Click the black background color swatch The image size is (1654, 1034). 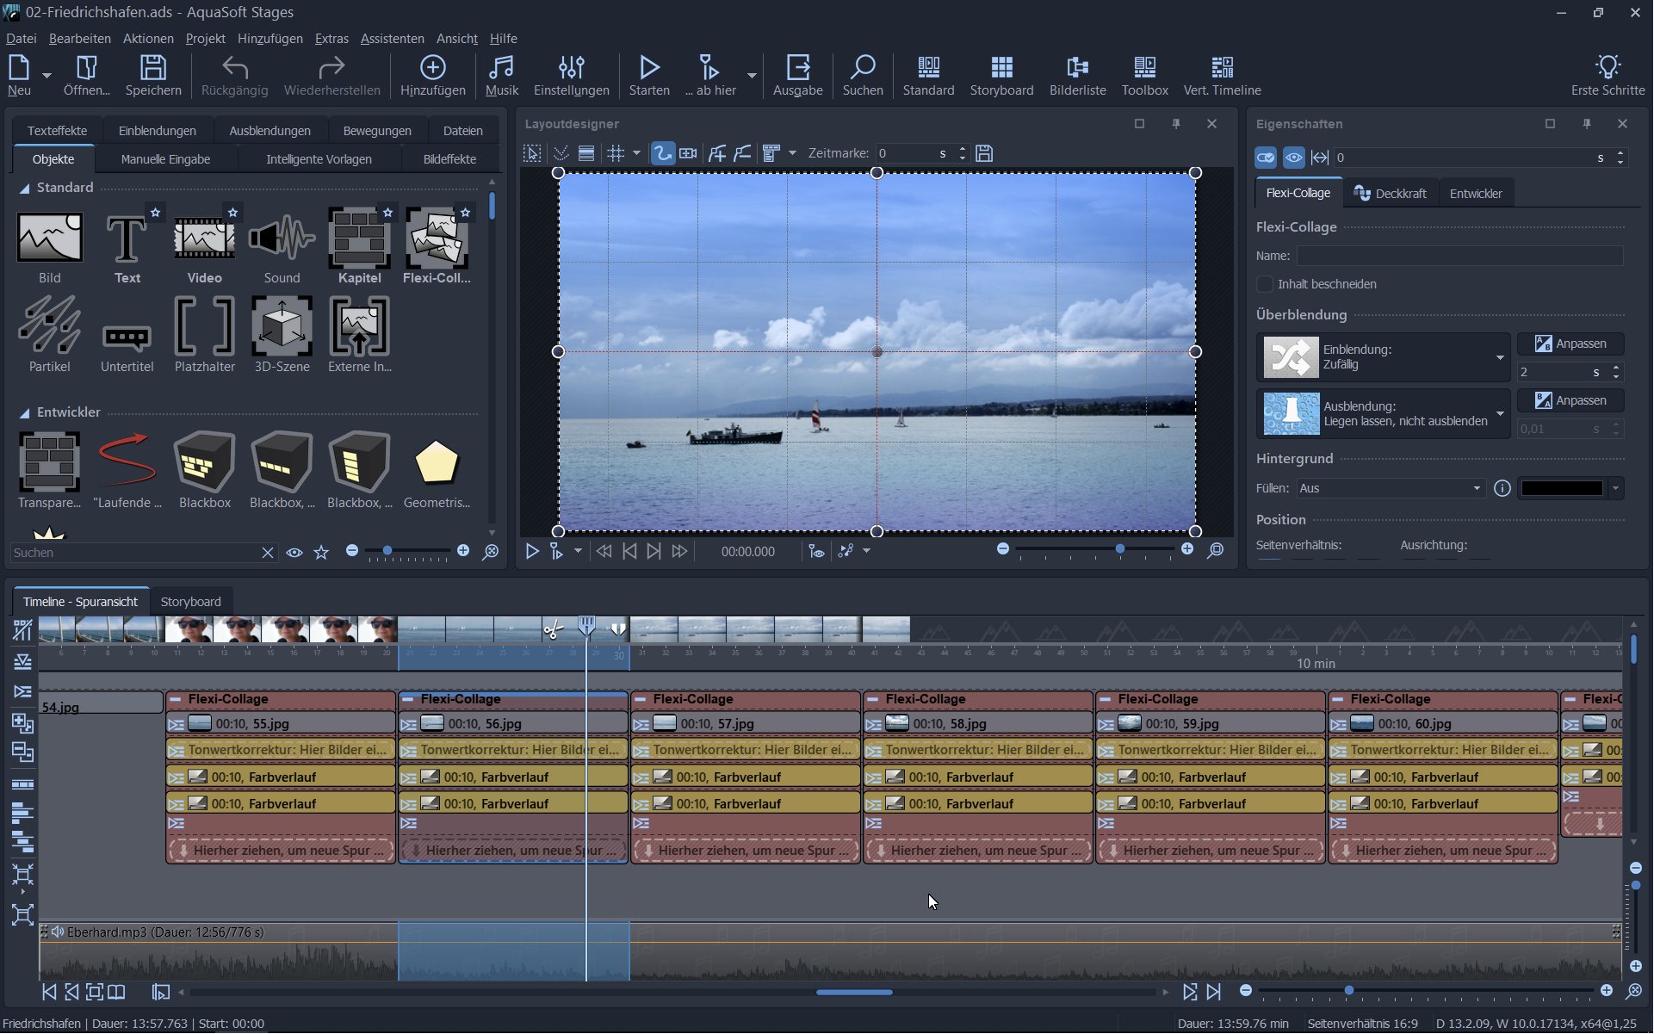(1561, 488)
